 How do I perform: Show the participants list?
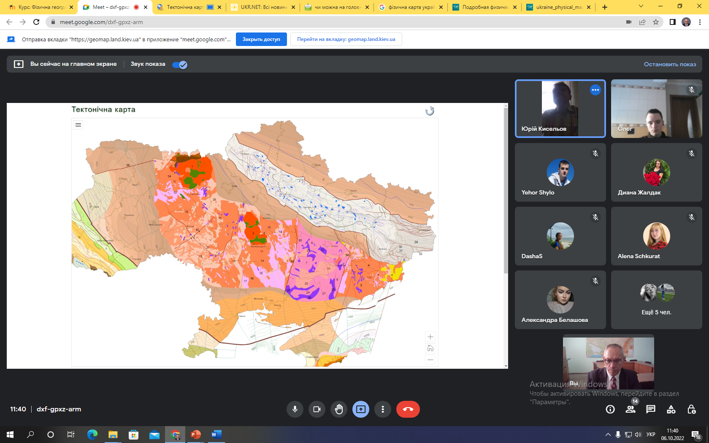click(631, 409)
